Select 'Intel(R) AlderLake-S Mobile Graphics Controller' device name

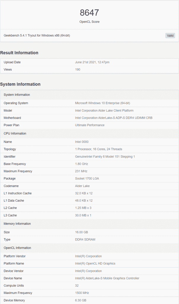pos(107,278)
